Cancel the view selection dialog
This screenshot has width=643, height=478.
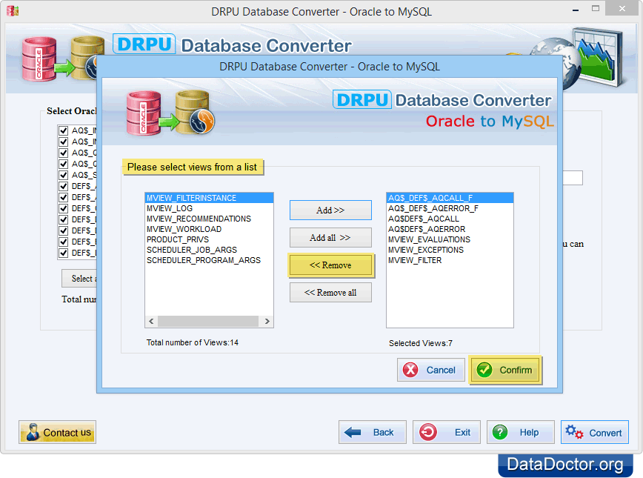pos(430,370)
